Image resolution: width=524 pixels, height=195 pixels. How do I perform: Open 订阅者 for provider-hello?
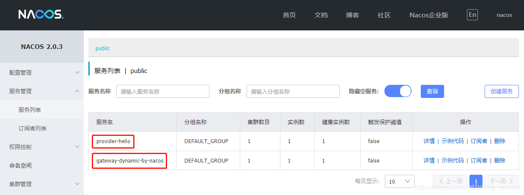point(479,141)
